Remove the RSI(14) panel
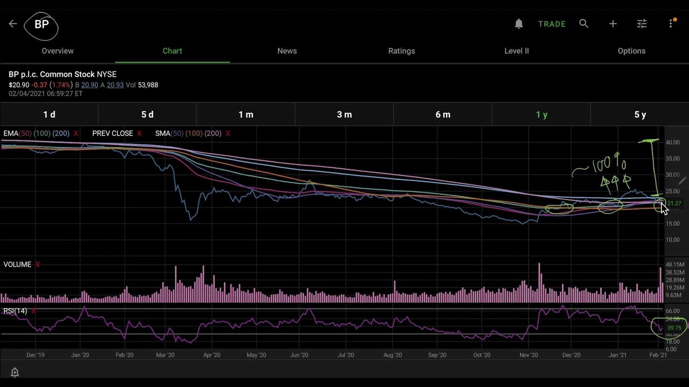The width and height of the screenshot is (689, 387). [x=33, y=311]
